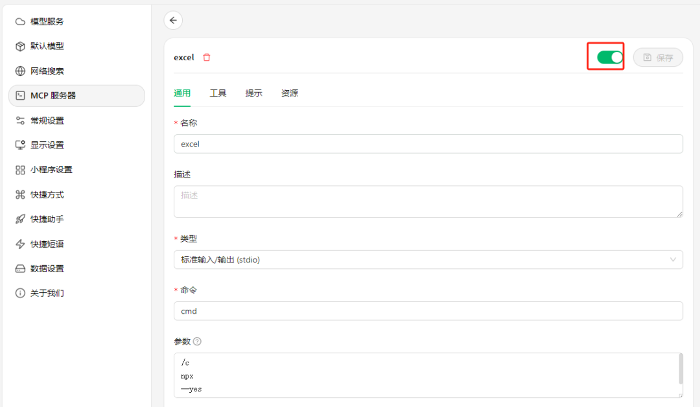The height and width of the screenshot is (407, 700).
Task: Open the 类型 (Type) dropdown
Action: pos(428,259)
